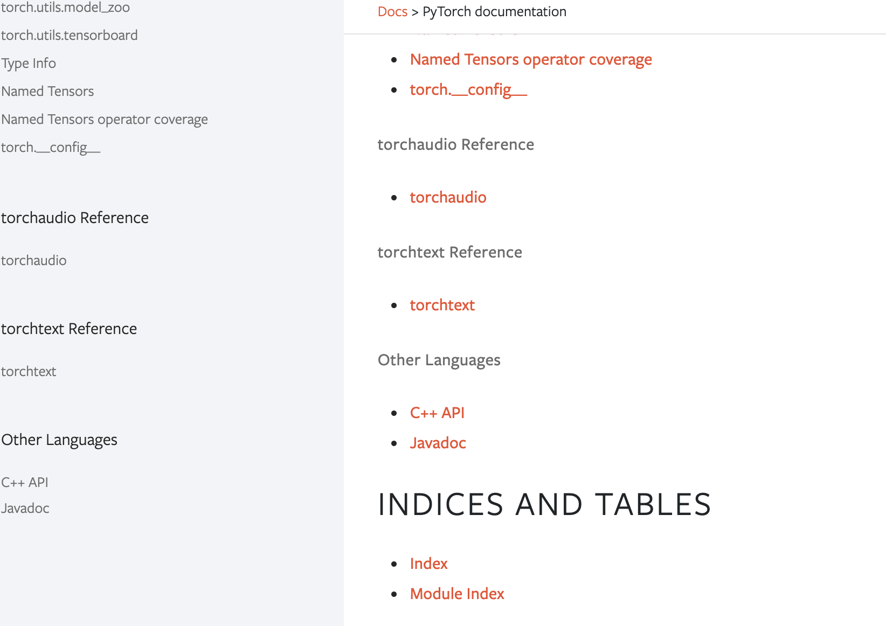Open the torchtext link in main content

pos(442,305)
